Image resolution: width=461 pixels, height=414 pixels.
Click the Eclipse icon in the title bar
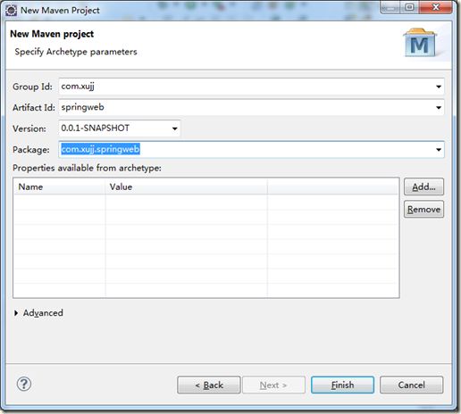coord(12,11)
